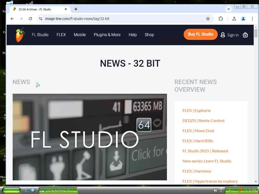This screenshot has height=194, width=259.
Task: Open FLEX | Moon Dust link
Action: click(x=198, y=131)
